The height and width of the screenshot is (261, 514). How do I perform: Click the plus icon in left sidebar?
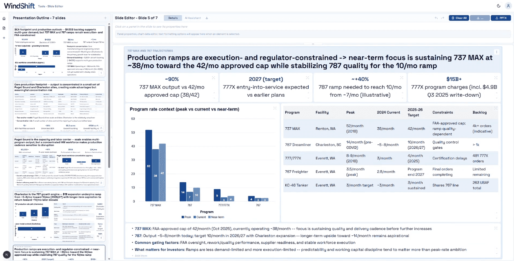click(x=4, y=38)
